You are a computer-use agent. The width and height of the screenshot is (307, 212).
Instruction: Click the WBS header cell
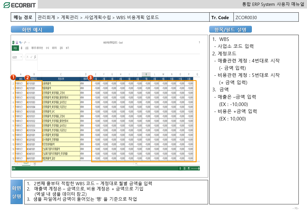[21, 79]
